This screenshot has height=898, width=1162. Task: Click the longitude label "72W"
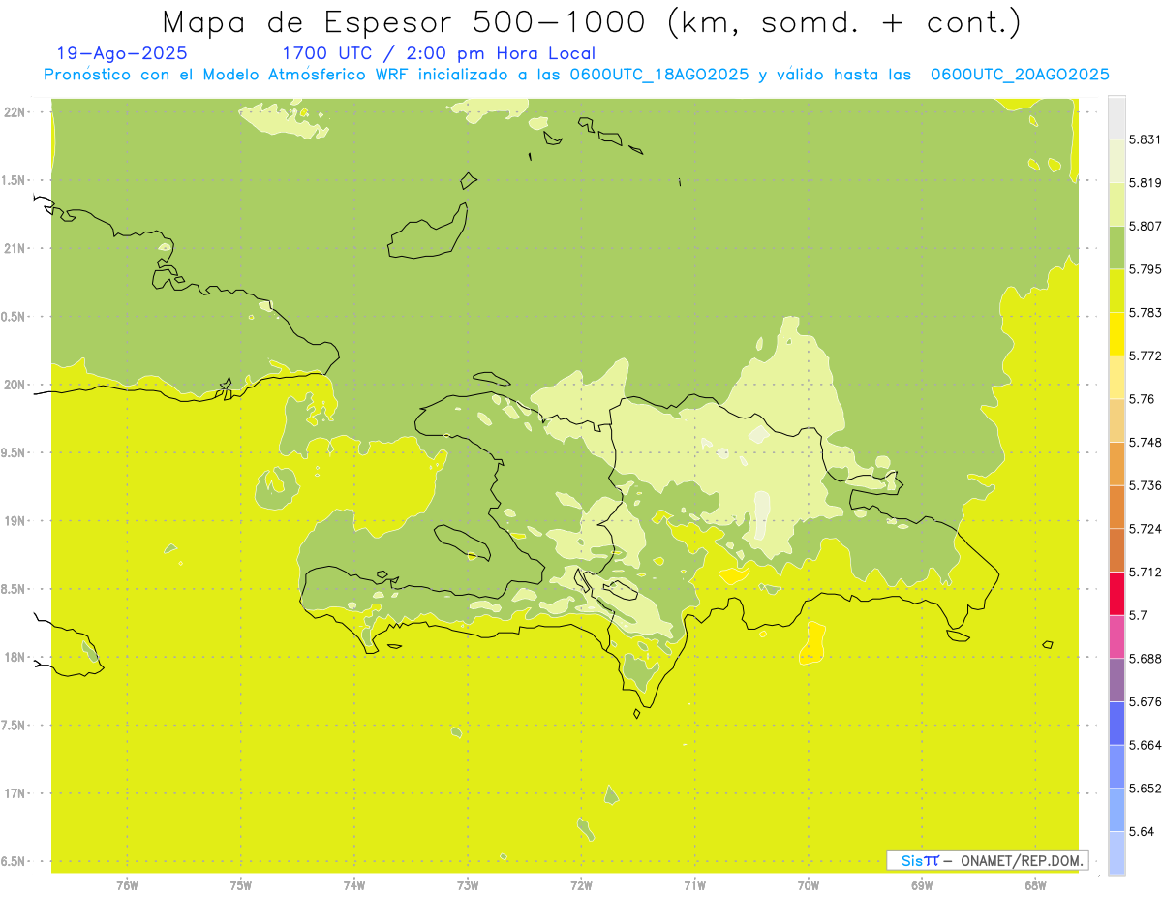click(x=581, y=885)
